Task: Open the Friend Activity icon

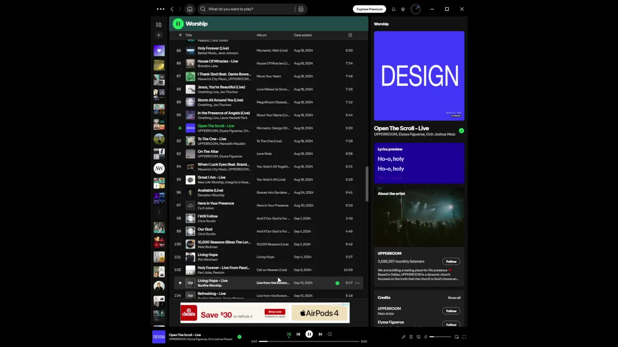Action: click(403, 9)
